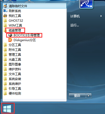Open the 系统安装 folder
The image size is (105, 114).
pos(15,79)
